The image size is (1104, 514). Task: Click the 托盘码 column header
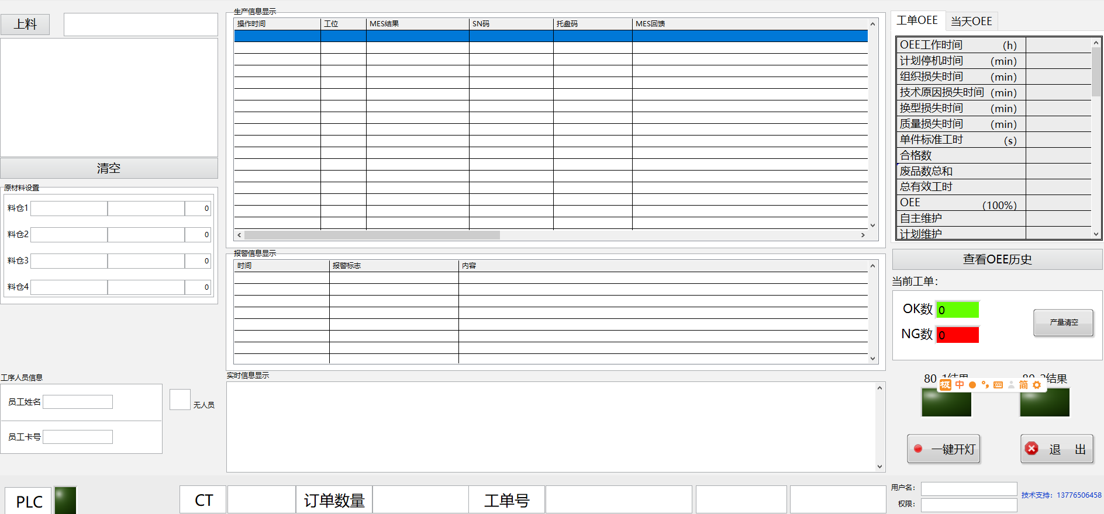point(593,24)
